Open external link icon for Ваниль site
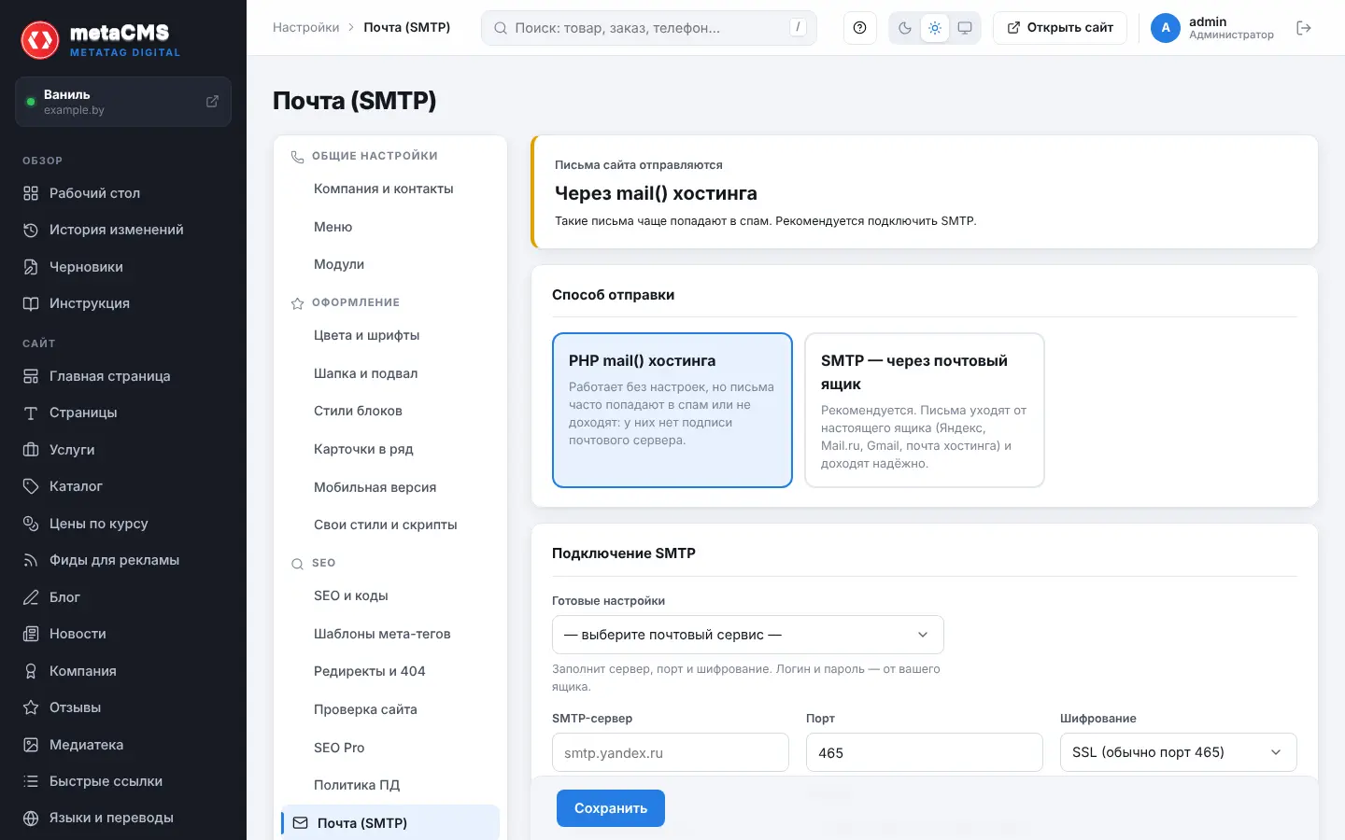1345x840 pixels. (x=212, y=102)
